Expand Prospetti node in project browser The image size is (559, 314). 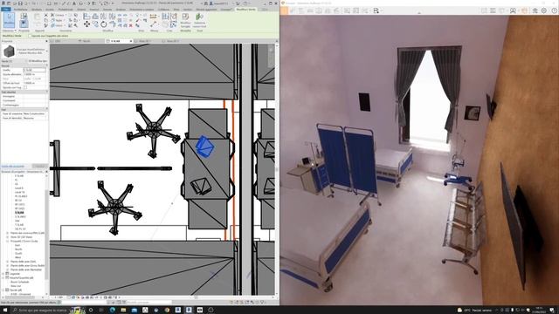pyautogui.click(x=8, y=241)
